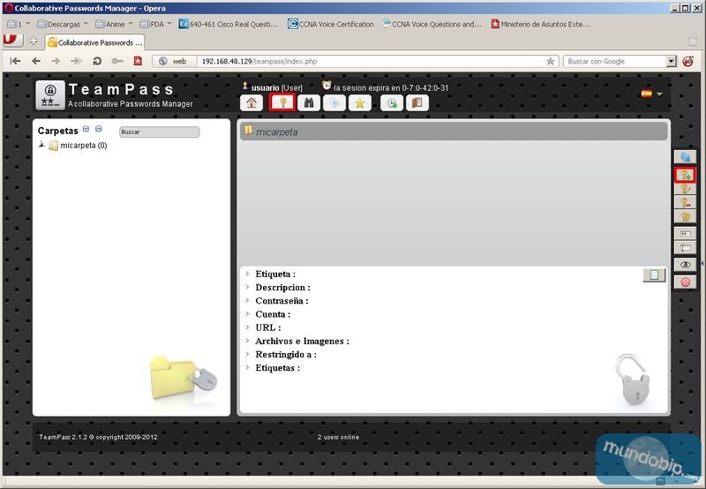Expand all folders in Carpetas panel
Viewport: 706px width, 489px height.
click(86, 129)
